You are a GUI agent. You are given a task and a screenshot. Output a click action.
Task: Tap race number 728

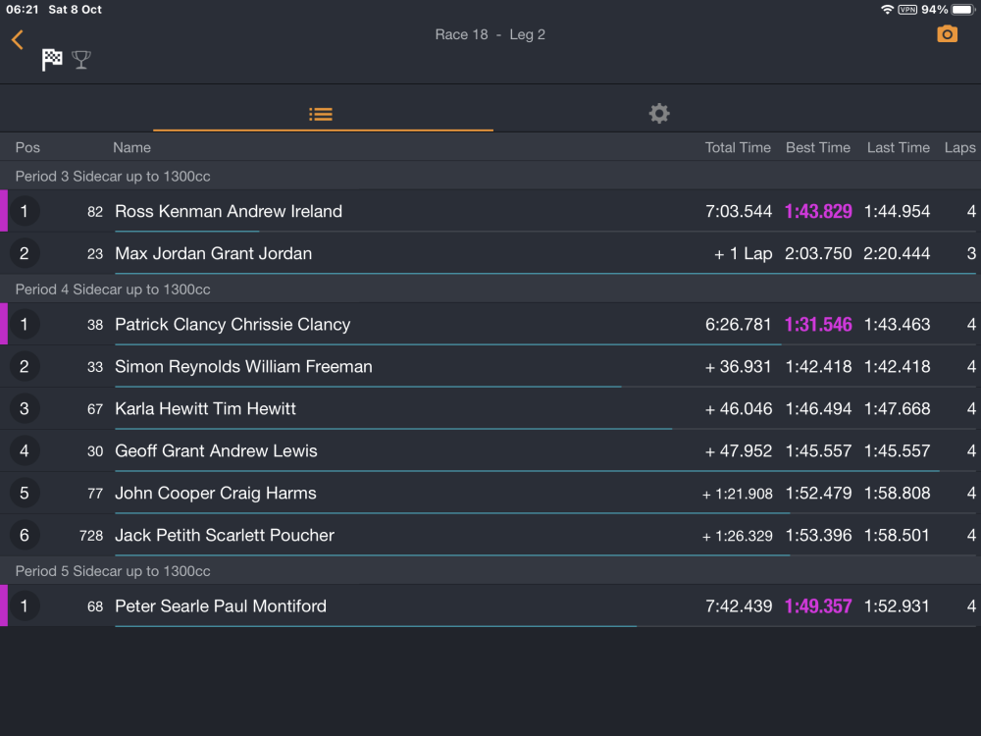(x=90, y=536)
